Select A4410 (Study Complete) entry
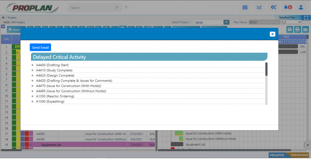The height and width of the screenshot is (159, 311). point(54,70)
